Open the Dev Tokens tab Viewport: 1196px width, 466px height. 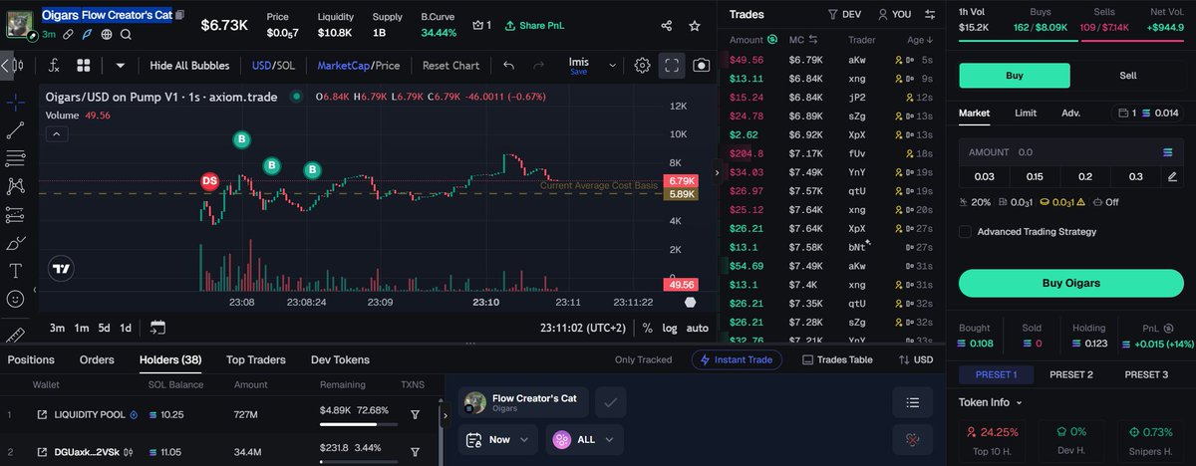pyautogui.click(x=339, y=359)
